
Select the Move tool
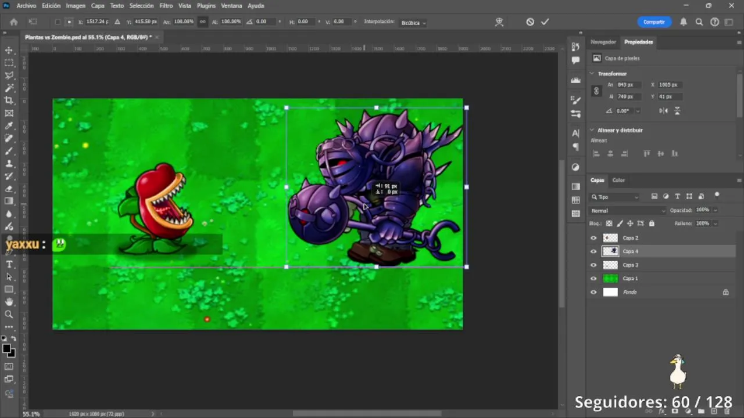click(x=9, y=50)
